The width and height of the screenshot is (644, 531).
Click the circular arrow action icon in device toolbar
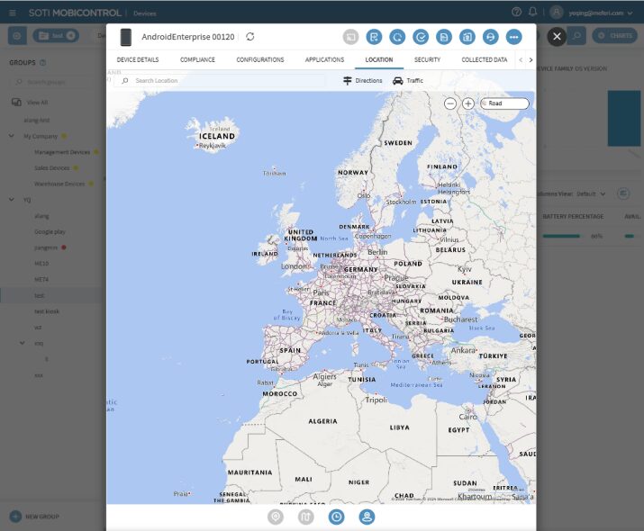click(397, 37)
